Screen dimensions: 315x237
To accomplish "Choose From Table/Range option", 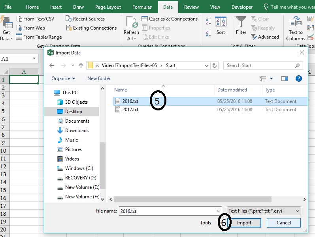I will click(x=39, y=37).
